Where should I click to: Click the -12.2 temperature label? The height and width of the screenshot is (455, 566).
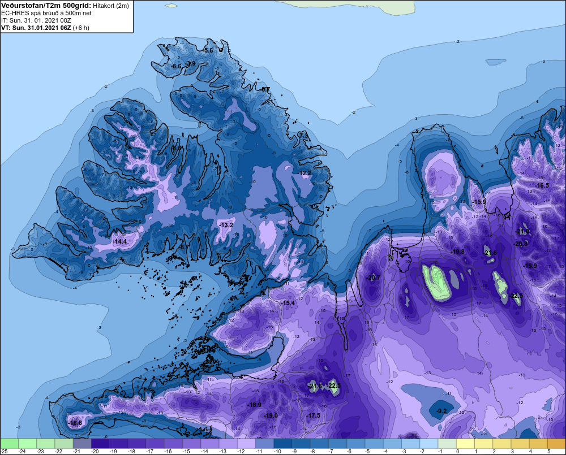305,173
